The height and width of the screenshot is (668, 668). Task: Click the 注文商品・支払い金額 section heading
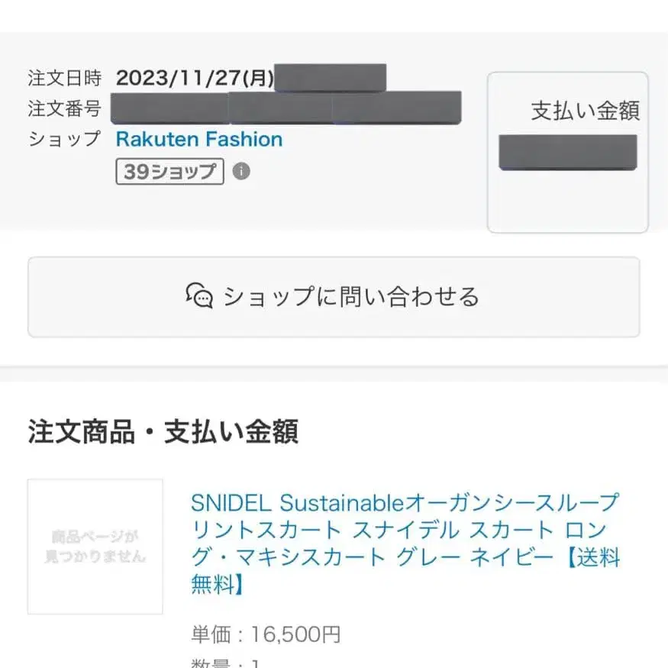point(163,431)
